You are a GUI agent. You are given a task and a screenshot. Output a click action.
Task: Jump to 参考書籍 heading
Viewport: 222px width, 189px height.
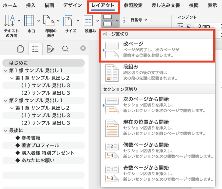[x=44, y=138]
